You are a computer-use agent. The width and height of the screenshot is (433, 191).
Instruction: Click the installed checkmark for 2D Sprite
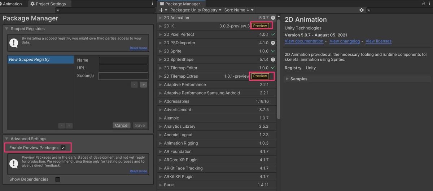click(x=273, y=51)
